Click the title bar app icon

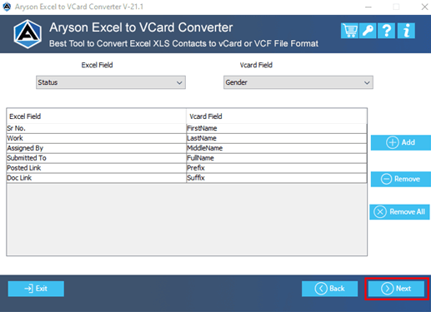pos(7,7)
